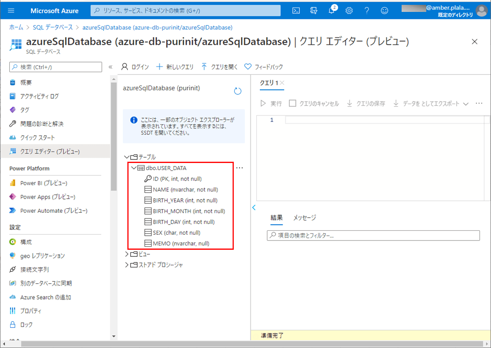Screen dimensions: 491x348
Task: Click the タグ icon
Action: tap(12, 110)
